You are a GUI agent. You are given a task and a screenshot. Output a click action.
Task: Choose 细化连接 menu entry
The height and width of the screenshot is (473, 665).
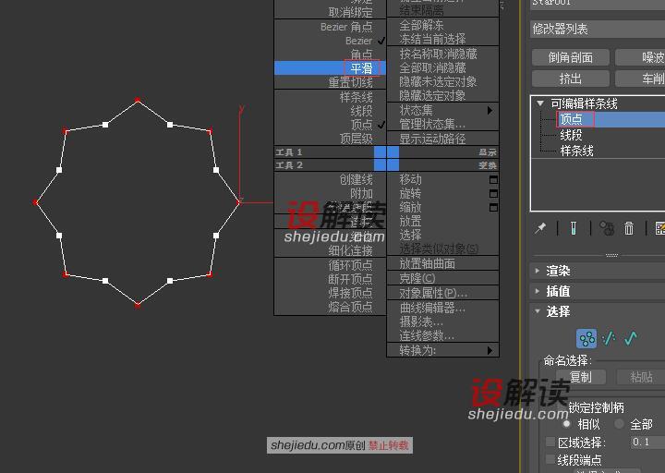350,250
